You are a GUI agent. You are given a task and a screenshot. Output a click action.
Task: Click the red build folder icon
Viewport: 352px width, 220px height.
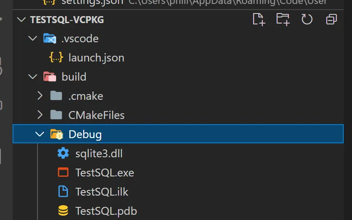(x=50, y=77)
